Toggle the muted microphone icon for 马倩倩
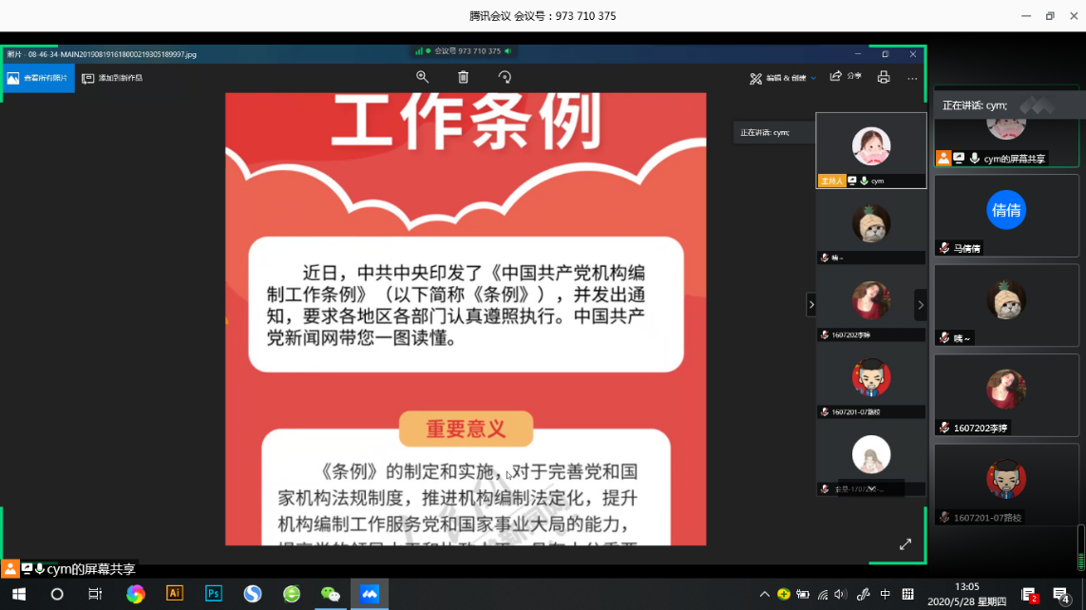1086x610 pixels. point(944,248)
